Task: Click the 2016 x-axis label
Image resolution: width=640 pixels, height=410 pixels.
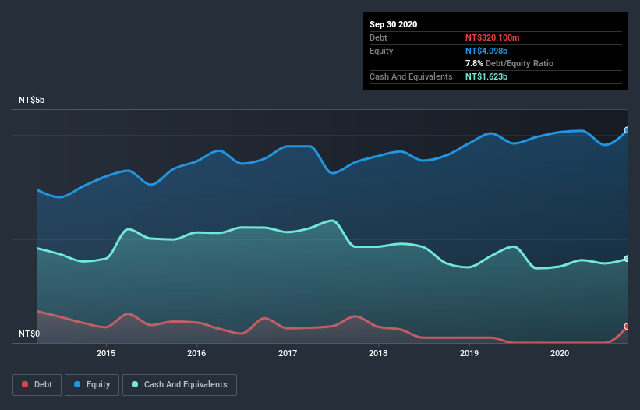Action: pos(196,353)
